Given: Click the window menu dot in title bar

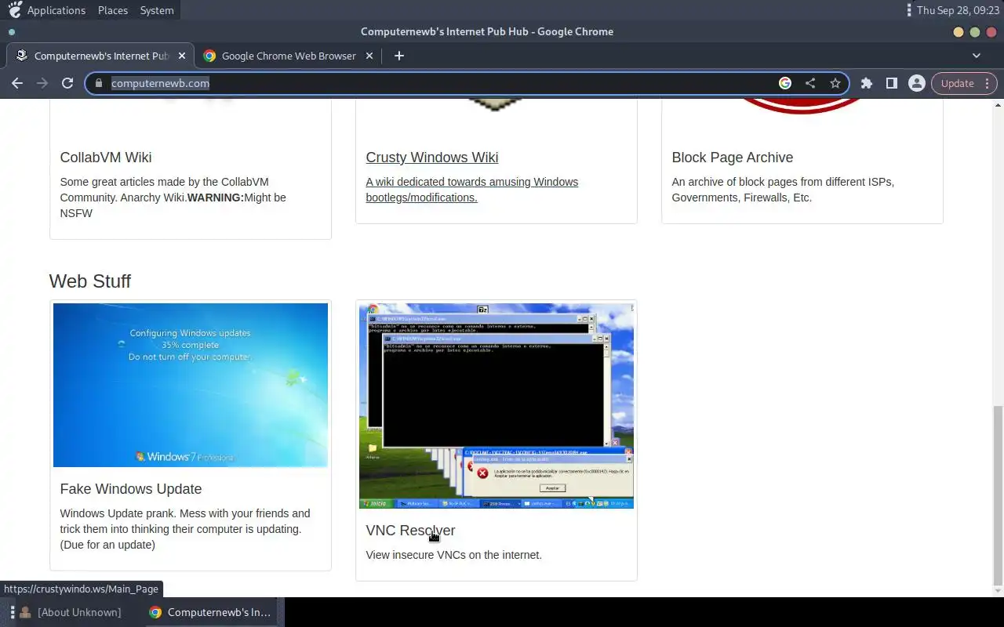Looking at the screenshot, I should [x=12, y=32].
